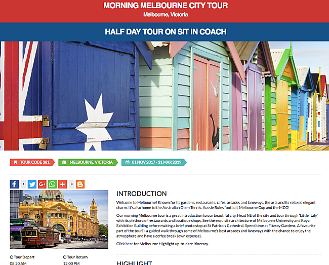Open the orange plus share options
This screenshot has height=265, width=329.
(x=62, y=184)
